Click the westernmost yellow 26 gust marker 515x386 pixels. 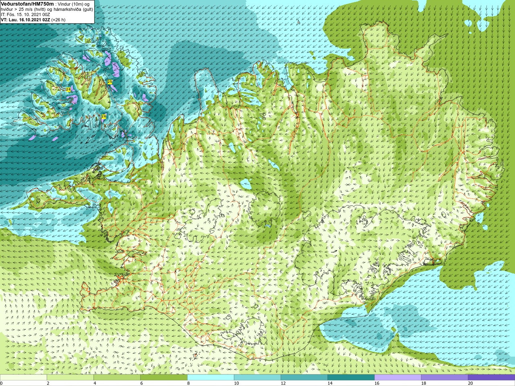(x=68, y=89)
